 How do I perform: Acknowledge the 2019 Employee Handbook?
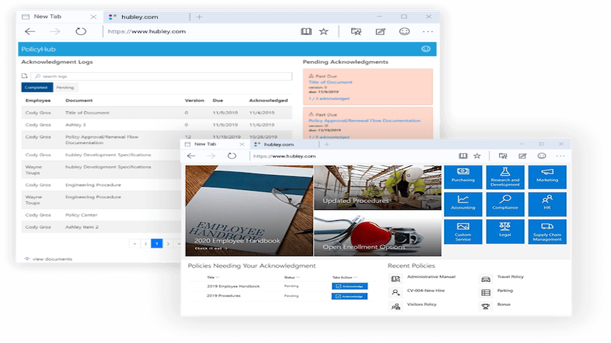click(349, 286)
